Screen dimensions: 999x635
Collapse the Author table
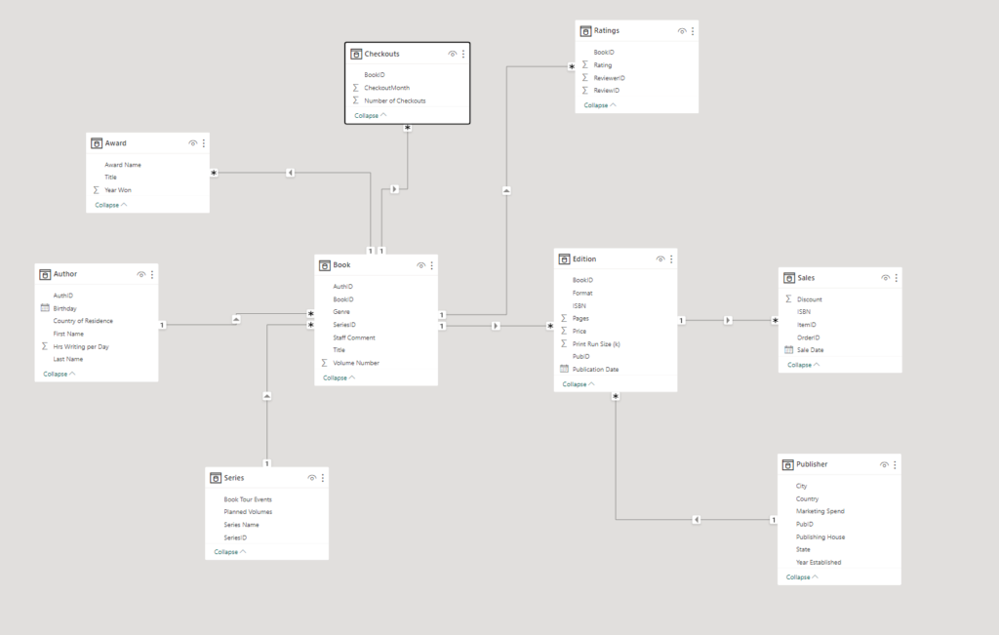[x=59, y=374]
